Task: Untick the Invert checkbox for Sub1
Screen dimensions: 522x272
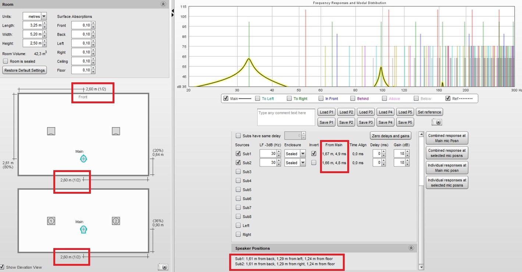Action: tap(314, 154)
